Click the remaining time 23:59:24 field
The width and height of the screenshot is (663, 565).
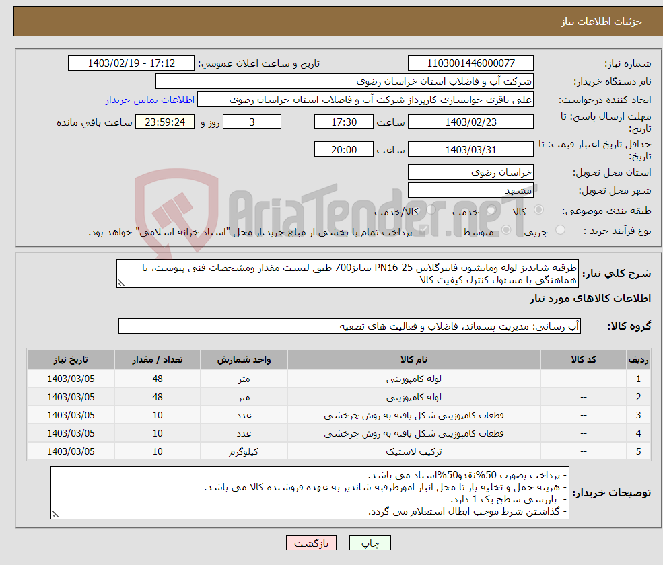165,122
